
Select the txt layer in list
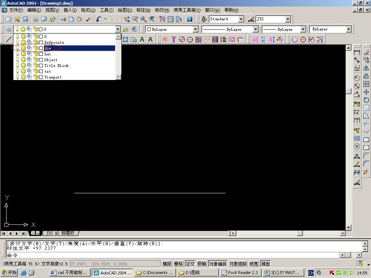tap(64, 71)
